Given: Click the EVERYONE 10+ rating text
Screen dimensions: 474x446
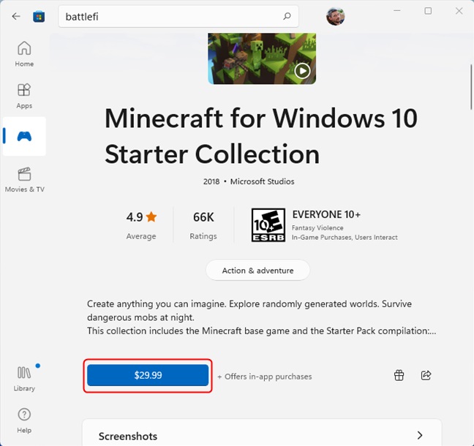Looking at the screenshot, I should [326, 214].
